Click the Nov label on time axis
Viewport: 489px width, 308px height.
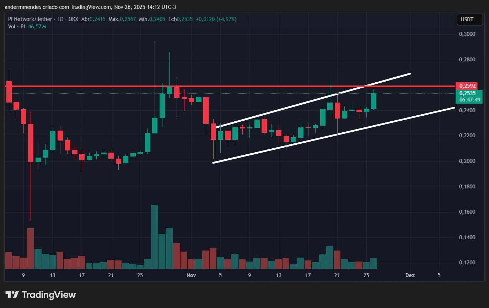click(191, 275)
